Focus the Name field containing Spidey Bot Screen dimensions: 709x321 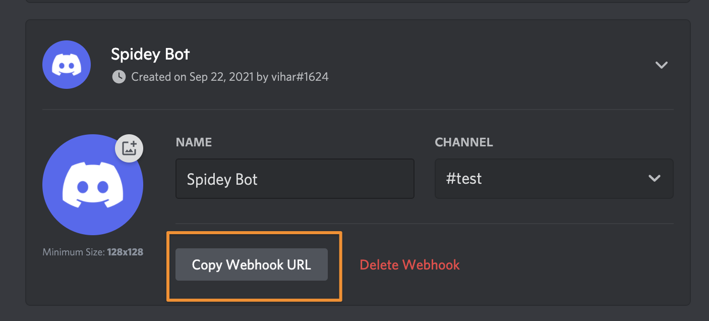coord(295,179)
